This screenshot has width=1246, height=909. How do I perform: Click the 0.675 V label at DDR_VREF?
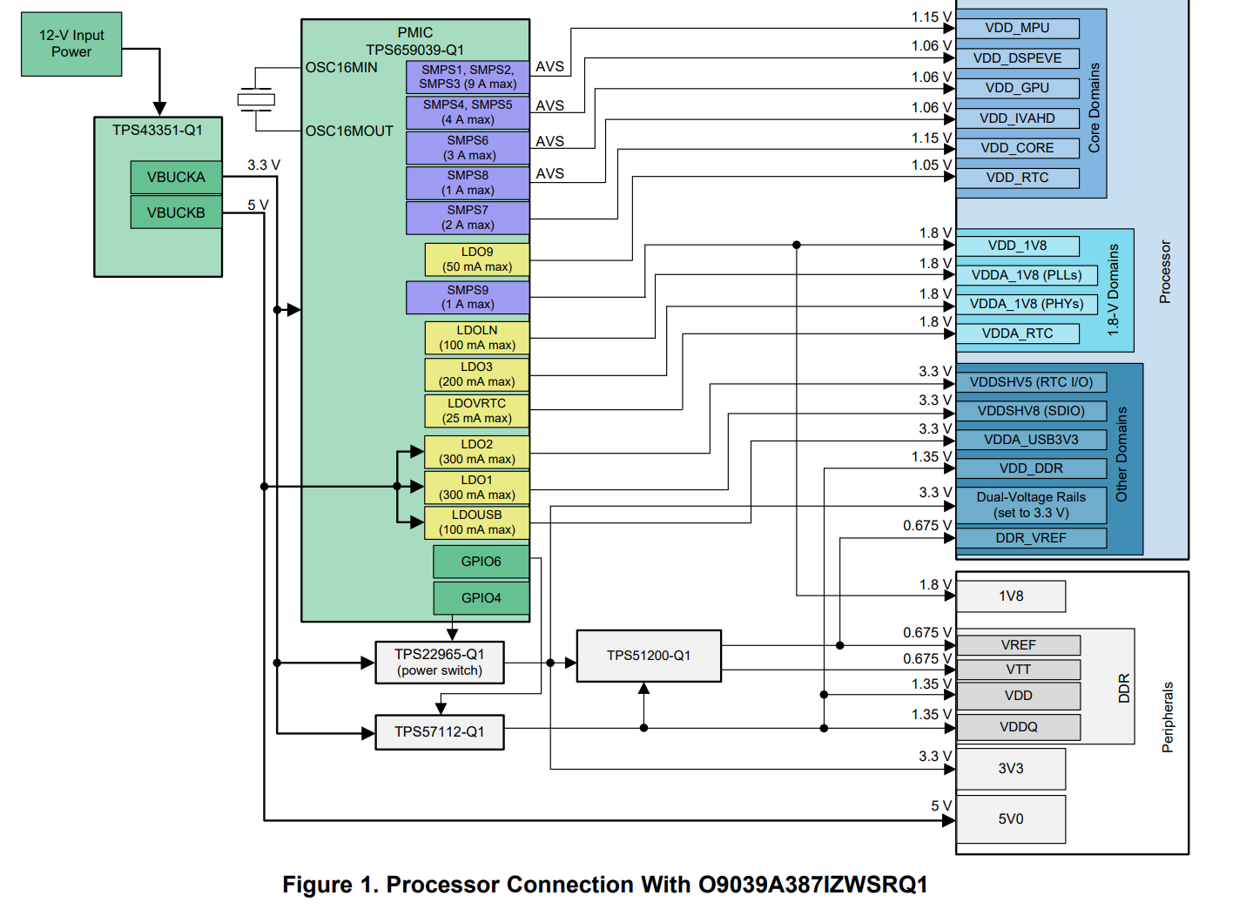pyautogui.click(x=927, y=526)
